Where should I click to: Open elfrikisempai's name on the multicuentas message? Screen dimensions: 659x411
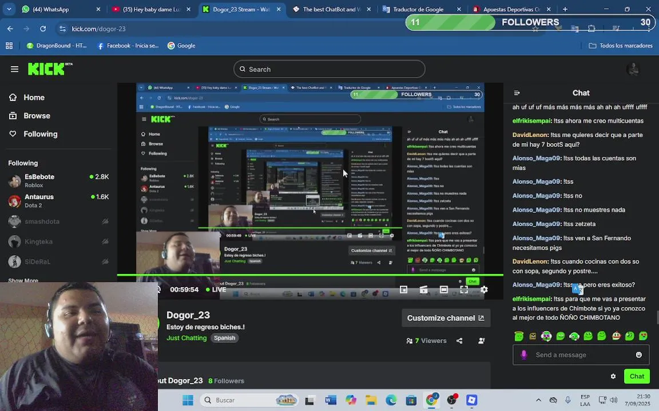pos(531,121)
